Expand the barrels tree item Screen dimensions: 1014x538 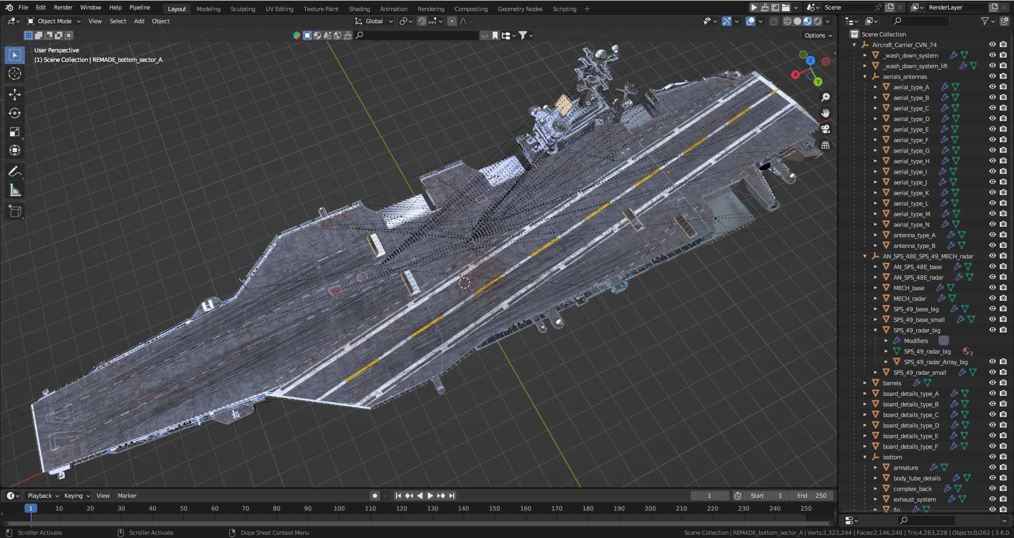point(865,383)
